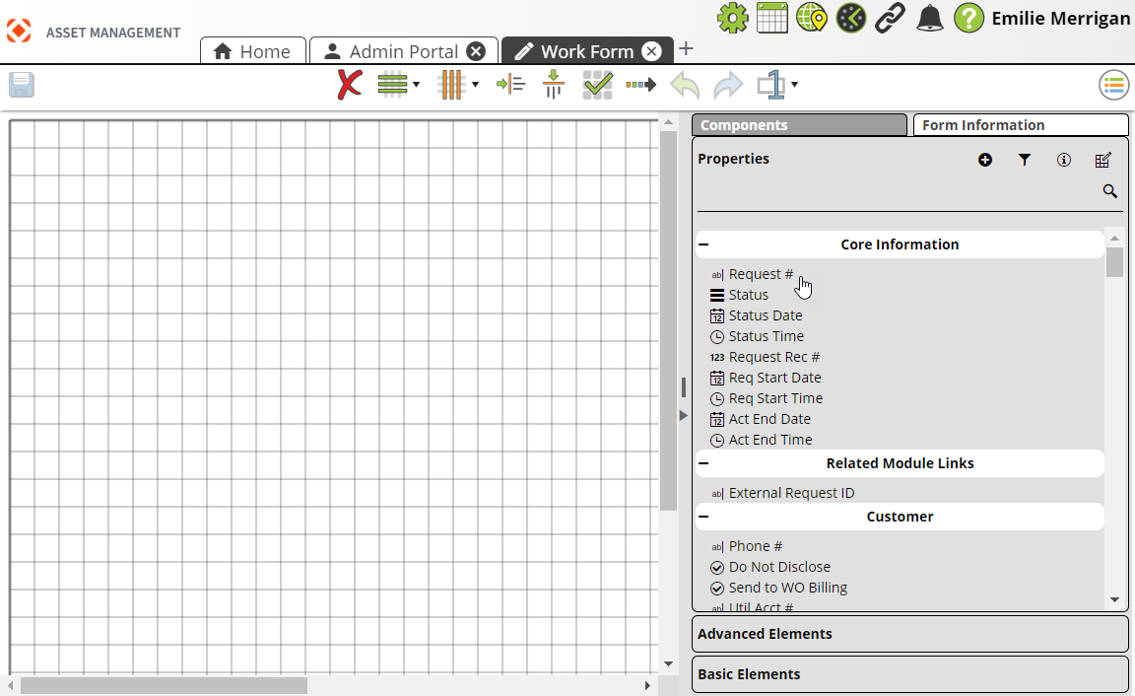1135x696 pixels.
Task: Select the Request # property
Action: coord(760,274)
